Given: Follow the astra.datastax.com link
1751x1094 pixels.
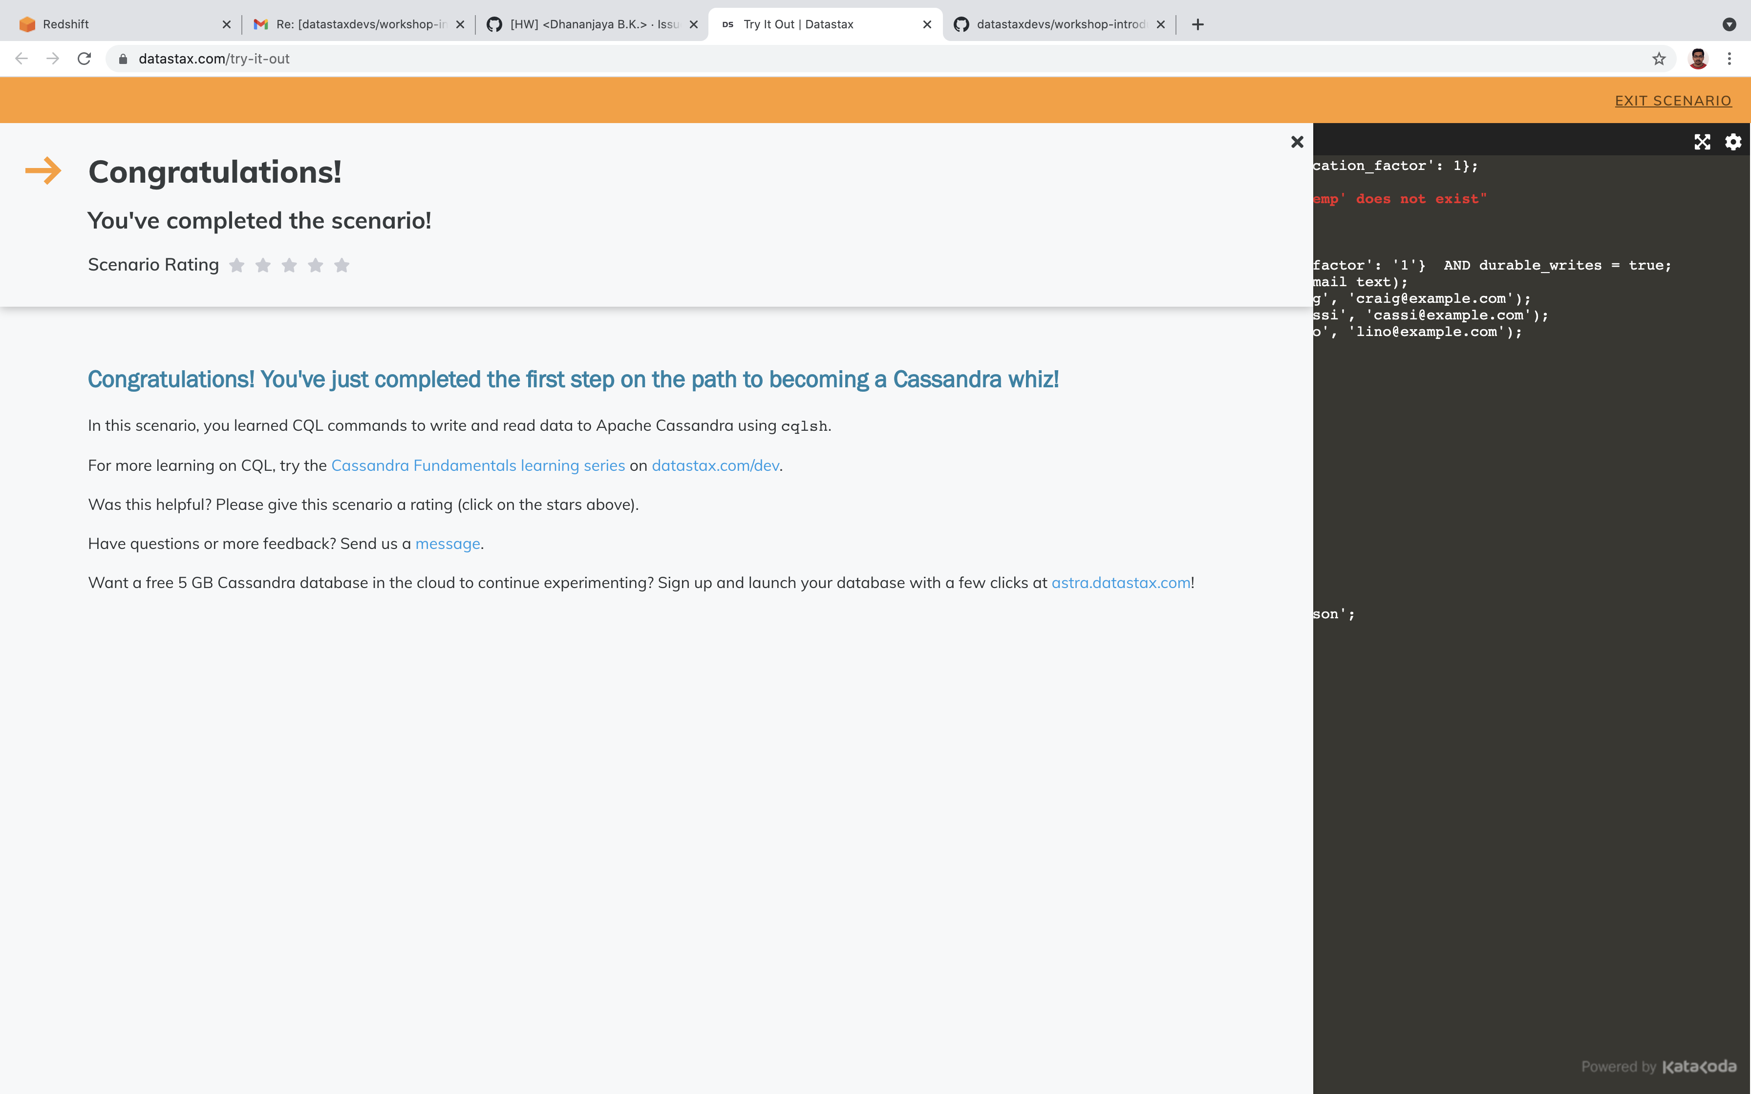Looking at the screenshot, I should 1121,582.
